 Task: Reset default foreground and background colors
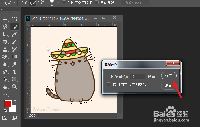[5, 111]
